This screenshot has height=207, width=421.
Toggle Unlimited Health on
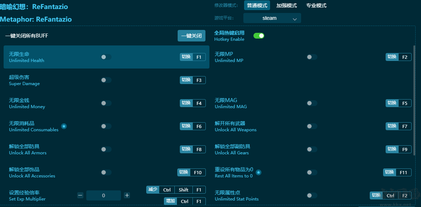(106, 57)
